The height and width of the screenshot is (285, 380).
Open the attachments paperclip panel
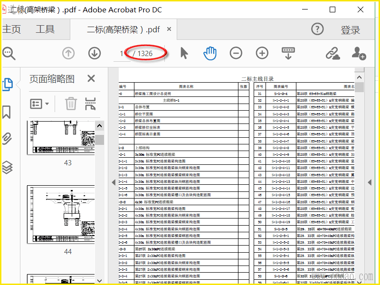[7, 139]
